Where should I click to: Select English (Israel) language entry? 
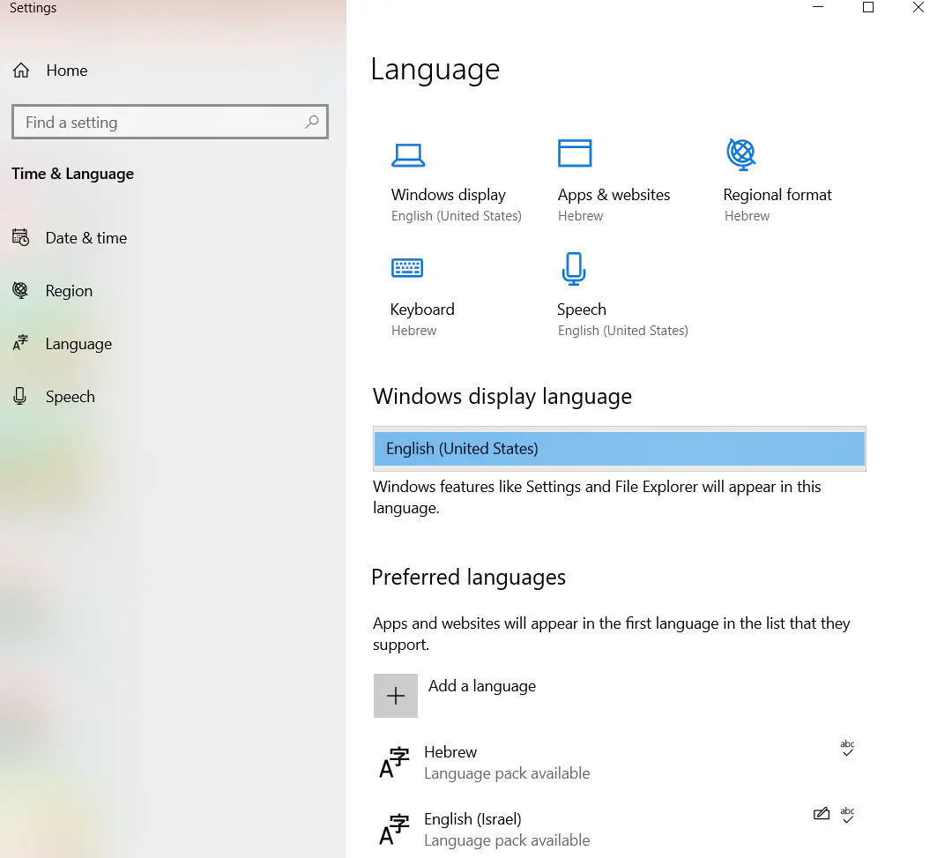click(x=506, y=829)
